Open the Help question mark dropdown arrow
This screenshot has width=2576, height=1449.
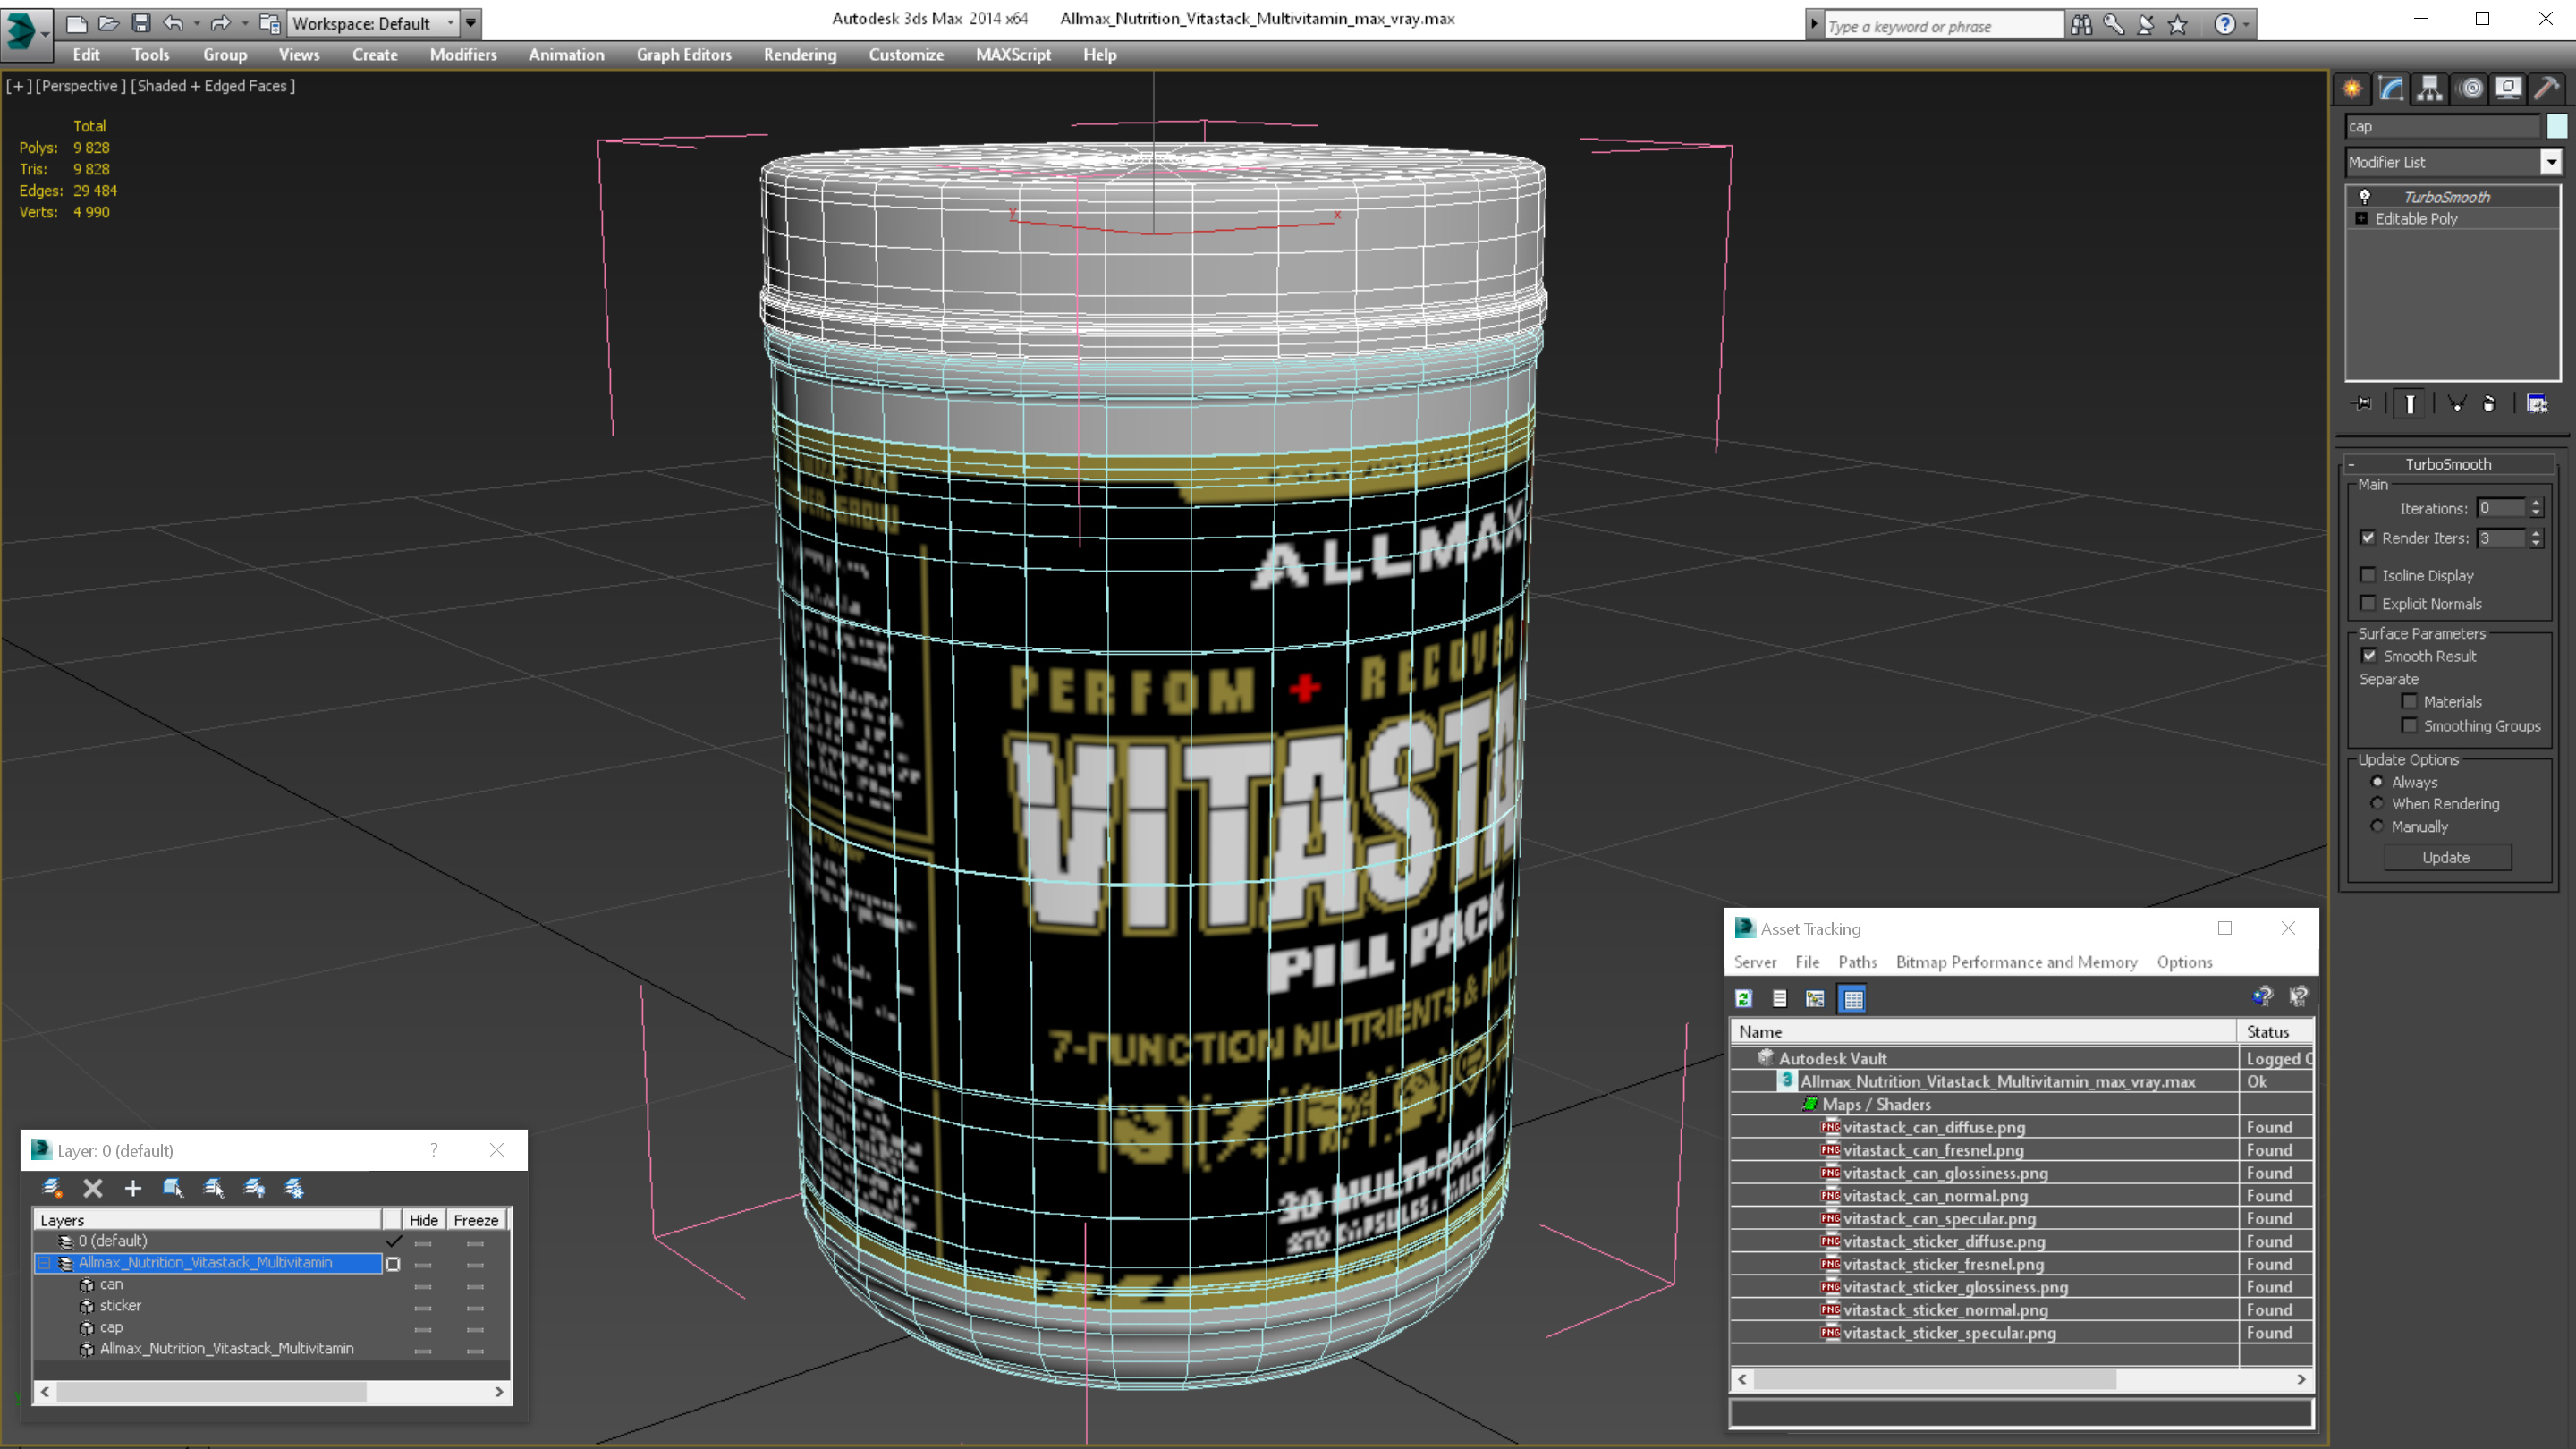click(2247, 25)
